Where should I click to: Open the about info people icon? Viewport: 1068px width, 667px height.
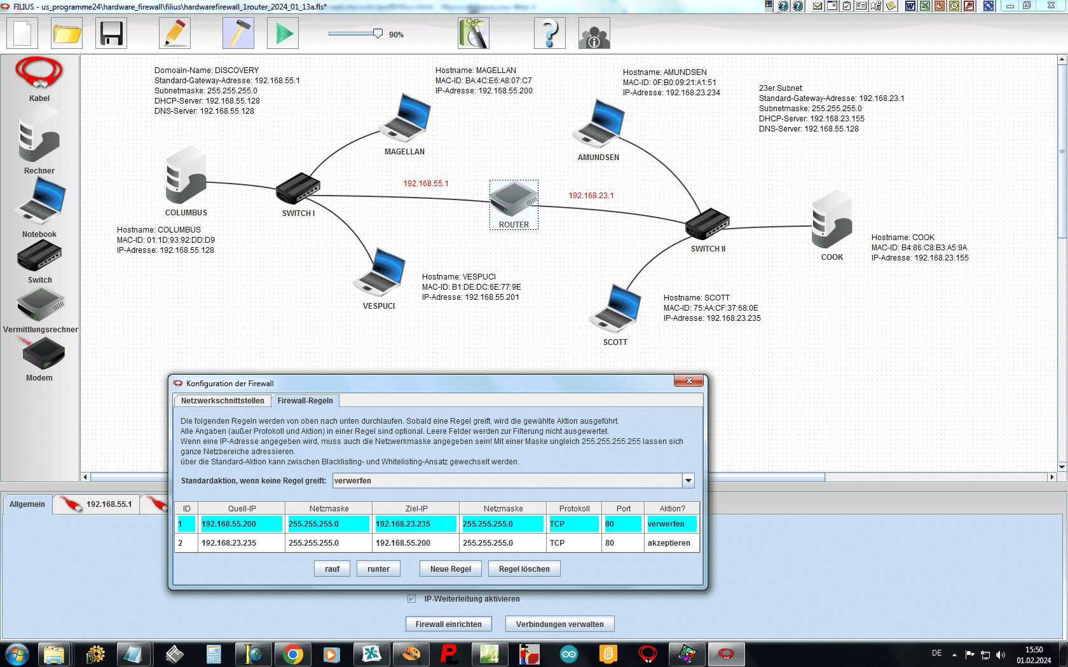coord(594,33)
